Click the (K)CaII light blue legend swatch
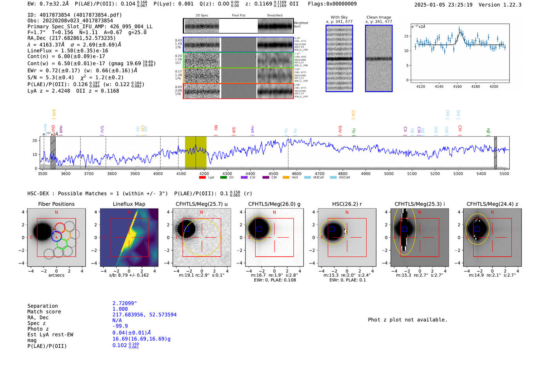Screen dimensions: 549x373 click(x=307, y=177)
